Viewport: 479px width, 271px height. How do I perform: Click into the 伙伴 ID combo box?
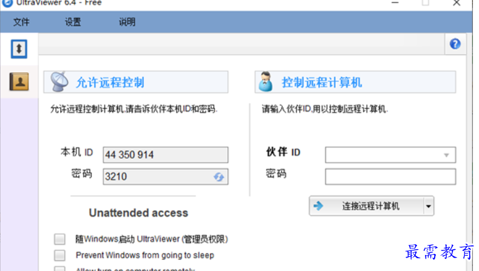[390, 155]
